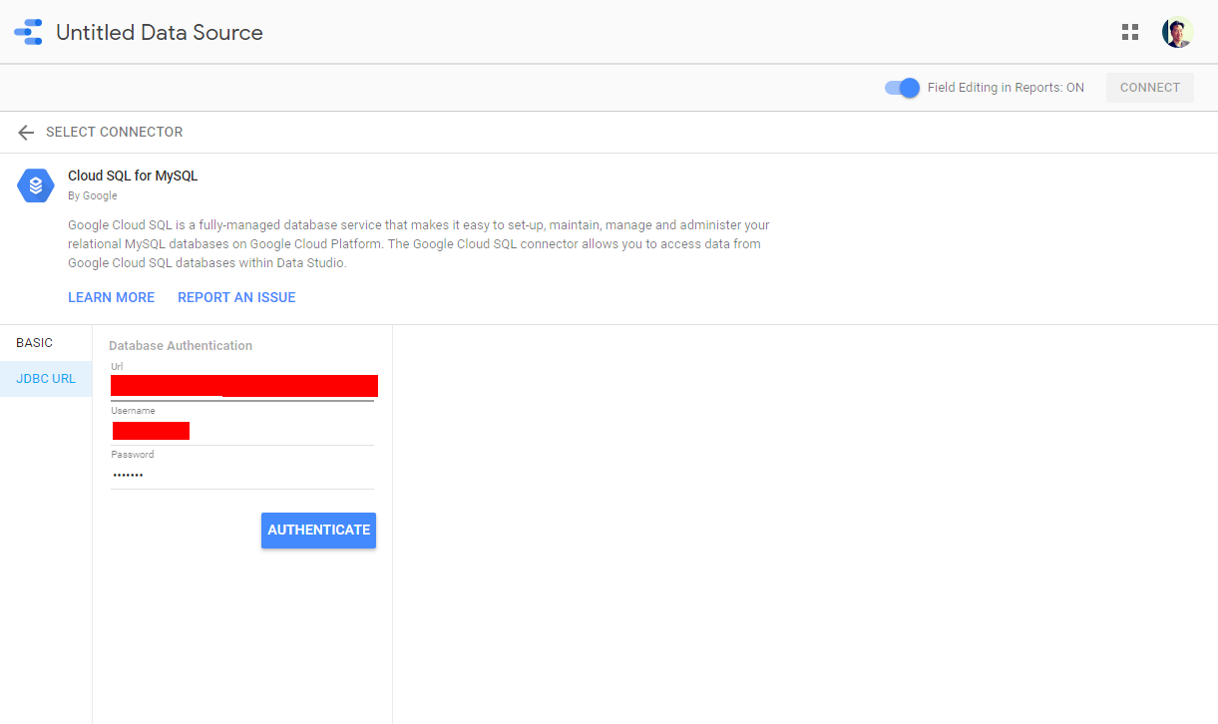Click the CONNECT button
Image resolution: width=1218 pixels, height=724 pixels.
1149,88
